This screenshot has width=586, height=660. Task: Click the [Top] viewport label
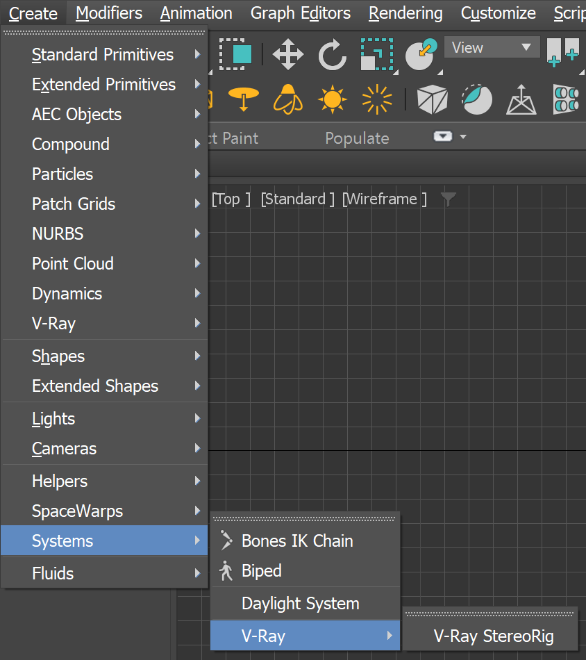point(231,199)
